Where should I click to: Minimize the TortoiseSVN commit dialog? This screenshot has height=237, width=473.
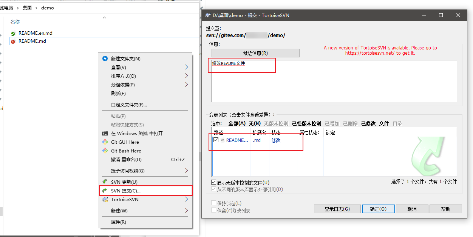[x=424, y=15]
